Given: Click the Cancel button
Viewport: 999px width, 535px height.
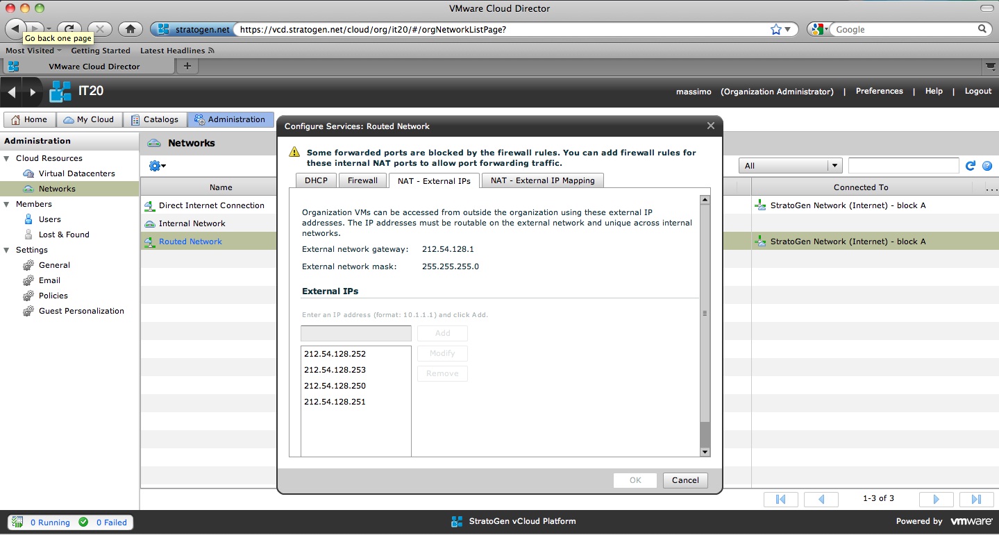Looking at the screenshot, I should [x=685, y=480].
